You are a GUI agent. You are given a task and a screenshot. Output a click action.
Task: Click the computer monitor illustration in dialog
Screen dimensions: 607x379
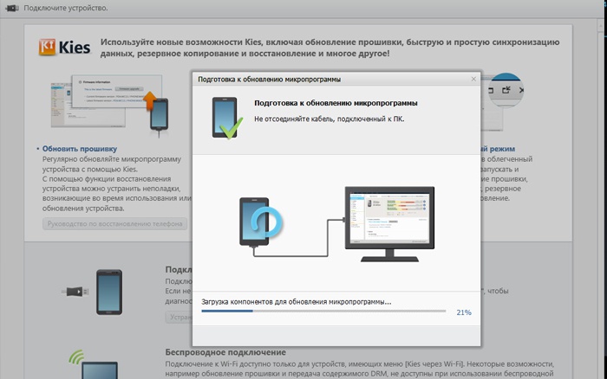point(389,224)
